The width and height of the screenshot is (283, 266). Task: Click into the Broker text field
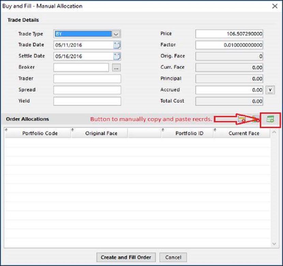(x=81, y=68)
